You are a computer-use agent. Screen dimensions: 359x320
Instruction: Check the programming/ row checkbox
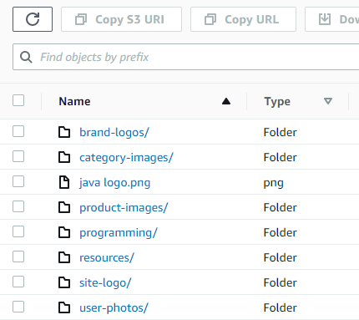click(x=18, y=231)
